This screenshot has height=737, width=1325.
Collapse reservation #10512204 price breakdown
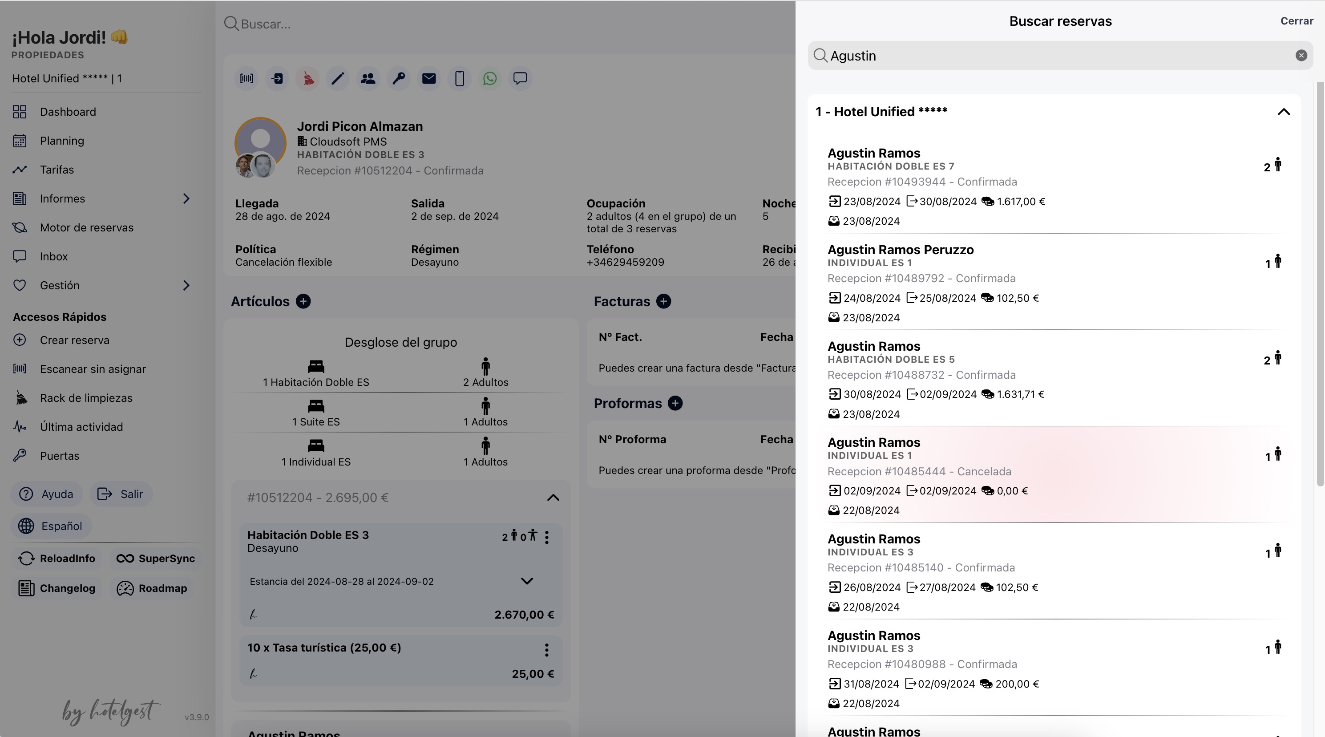coord(553,498)
